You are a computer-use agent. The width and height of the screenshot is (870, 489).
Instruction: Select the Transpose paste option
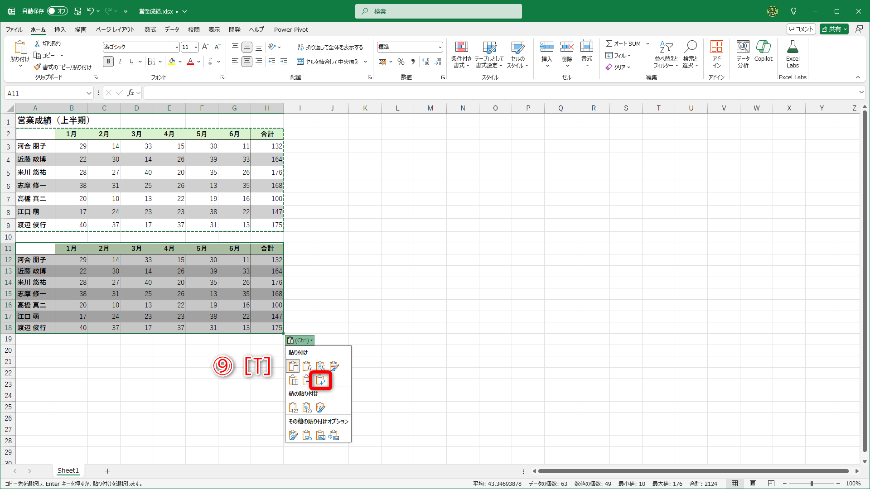click(x=321, y=380)
